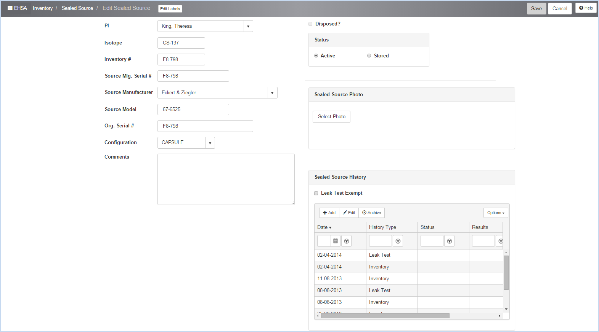Click the History Type filter icon
Screen dimensions: 599x332
click(x=398, y=241)
